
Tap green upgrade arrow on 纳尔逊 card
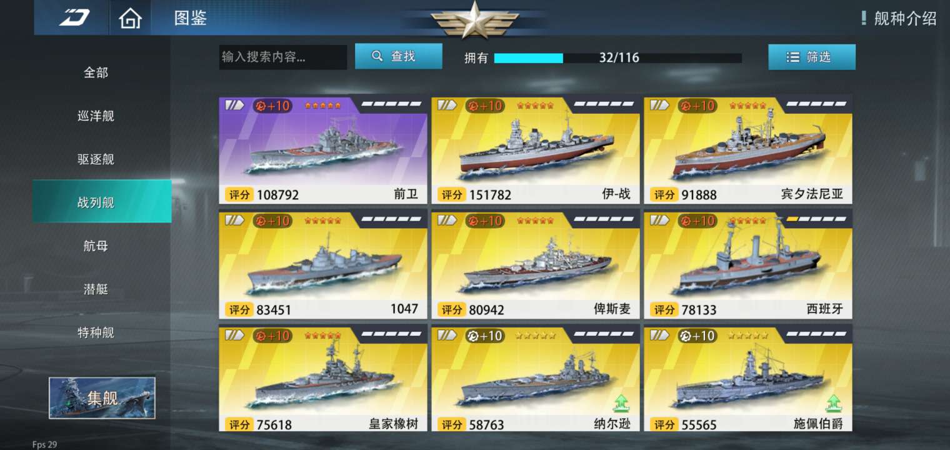[x=621, y=403]
